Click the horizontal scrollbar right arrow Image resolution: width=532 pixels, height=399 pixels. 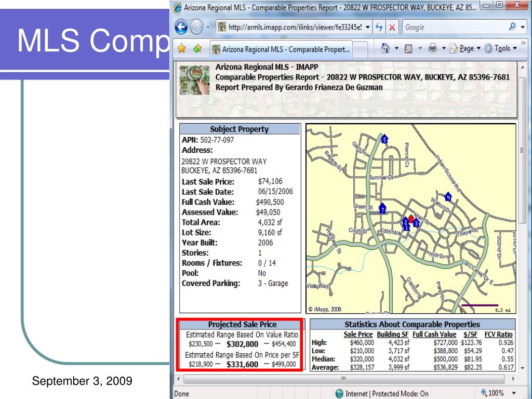[x=514, y=379]
